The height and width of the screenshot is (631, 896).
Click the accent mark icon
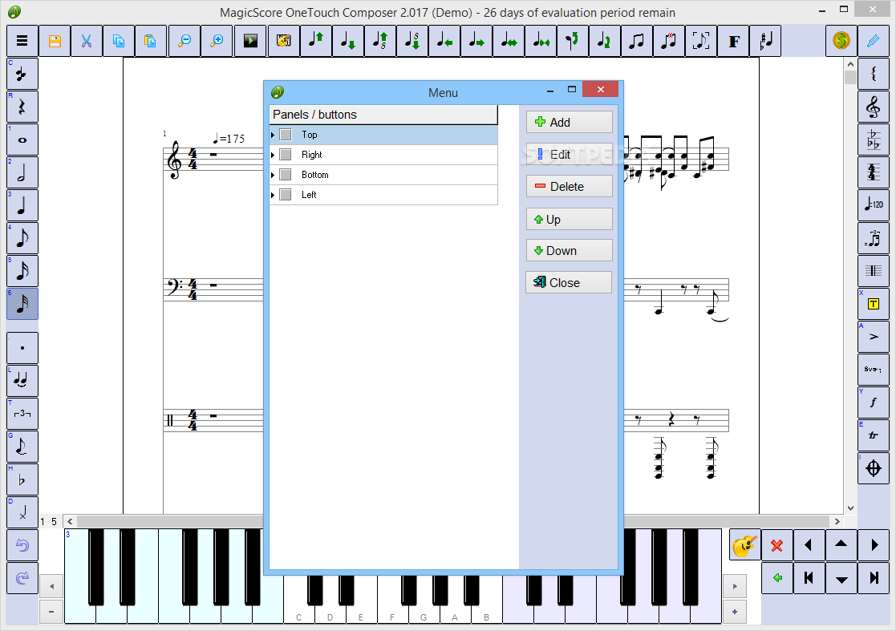(874, 337)
